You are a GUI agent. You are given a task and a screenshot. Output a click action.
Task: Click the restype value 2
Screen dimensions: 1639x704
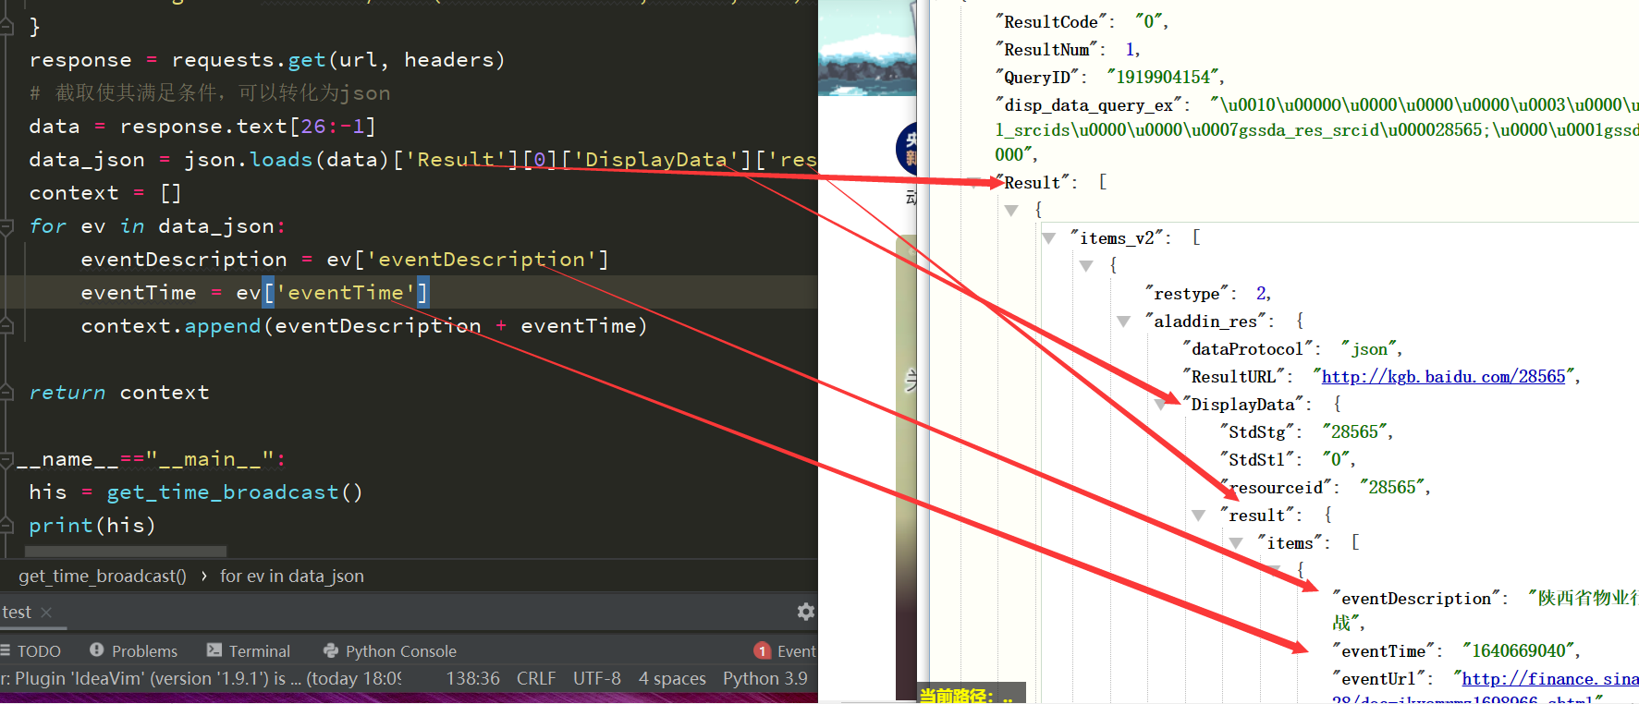pyautogui.click(x=1262, y=294)
